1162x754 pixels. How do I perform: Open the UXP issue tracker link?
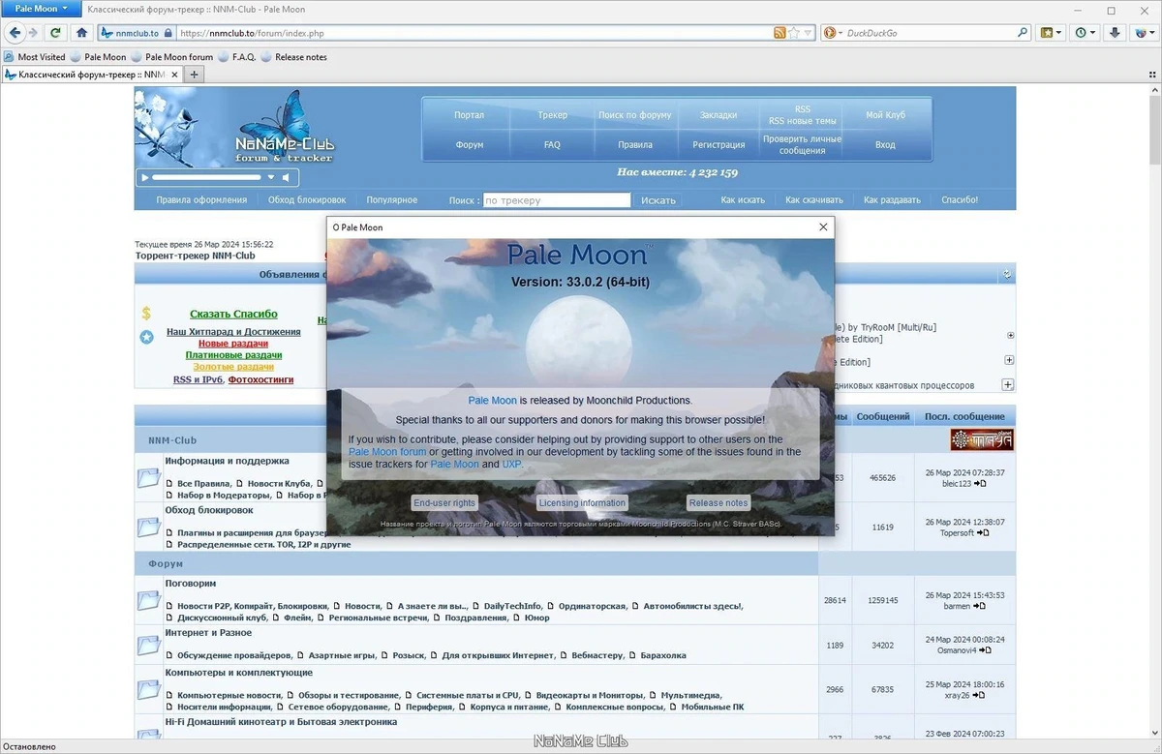[x=511, y=465]
